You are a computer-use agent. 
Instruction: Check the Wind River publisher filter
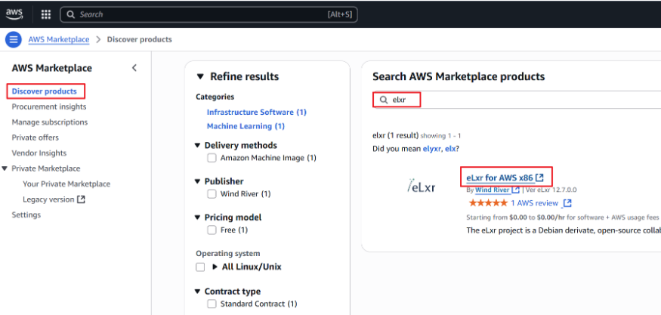[212, 194]
